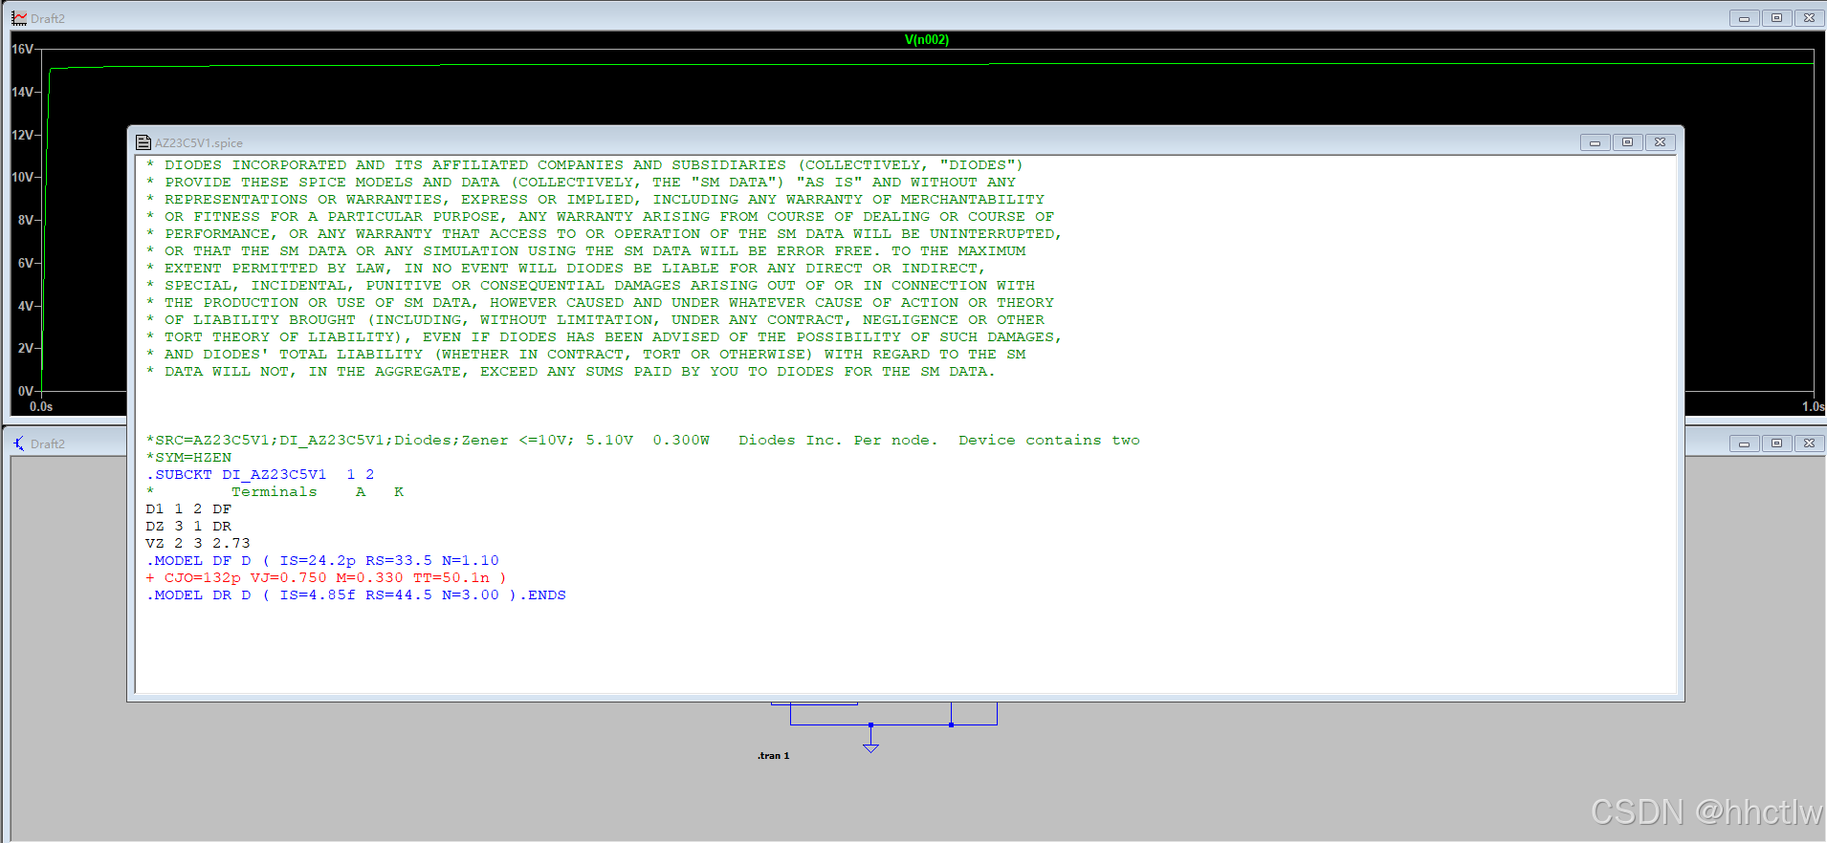
Task: Click the 0.0s time axis label
Action: point(41,406)
